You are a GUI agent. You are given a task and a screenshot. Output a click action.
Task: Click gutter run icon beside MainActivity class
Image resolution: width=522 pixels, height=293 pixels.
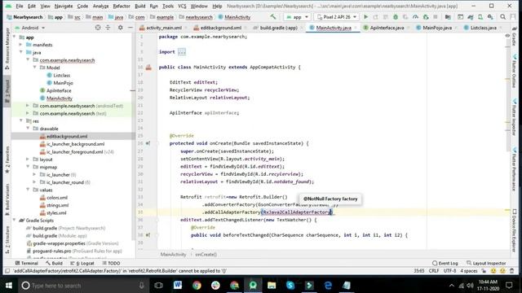pyautogui.click(x=148, y=67)
